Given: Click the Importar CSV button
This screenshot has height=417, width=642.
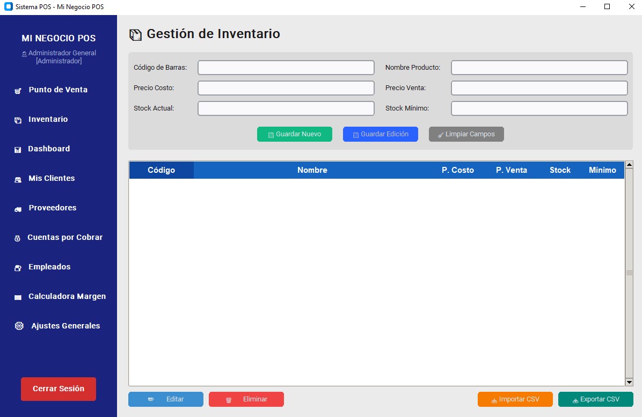Looking at the screenshot, I should pyautogui.click(x=515, y=399).
